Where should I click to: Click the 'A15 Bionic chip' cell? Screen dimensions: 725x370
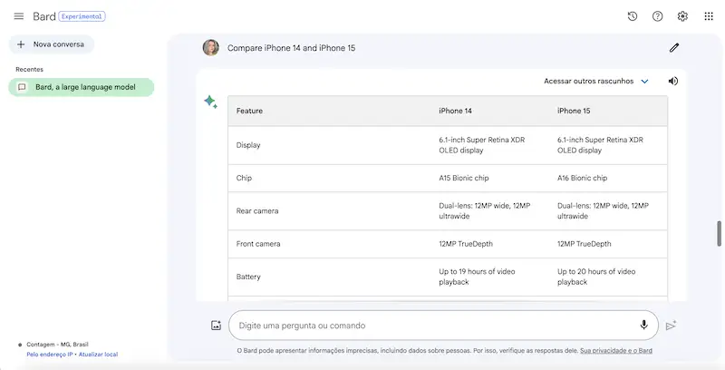(x=464, y=178)
